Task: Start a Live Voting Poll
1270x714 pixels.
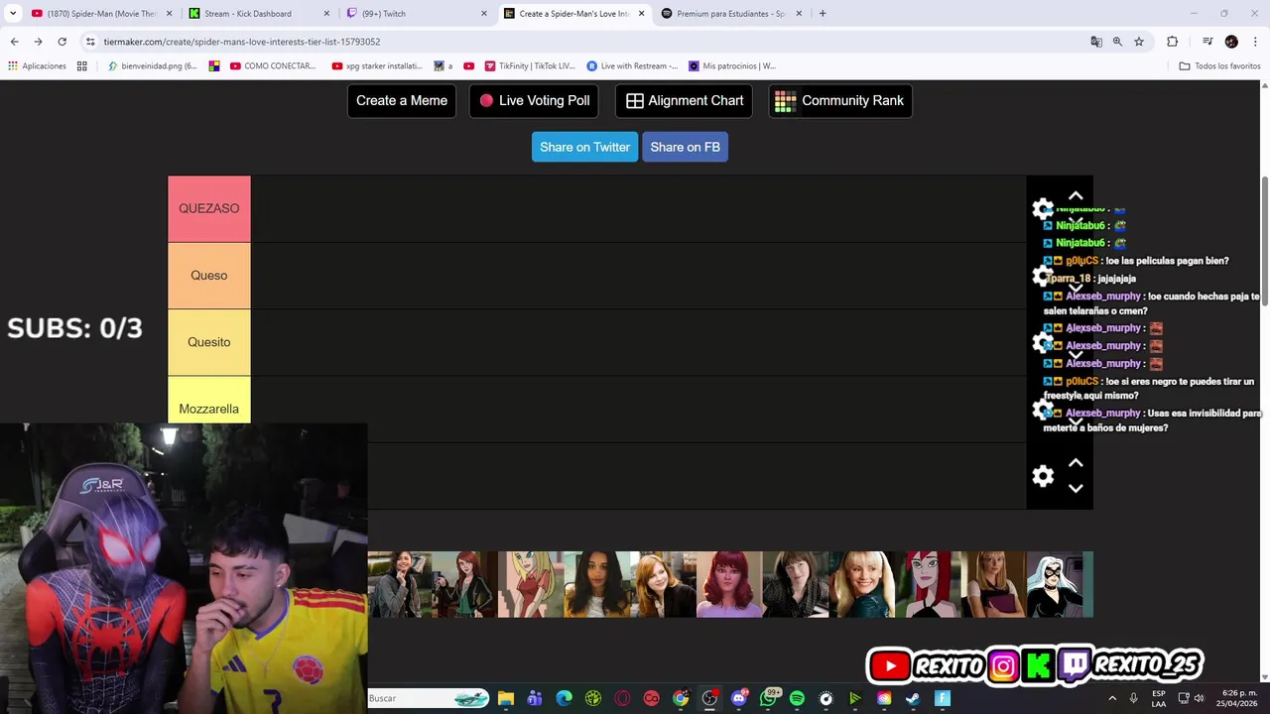Action: coord(535,100)
